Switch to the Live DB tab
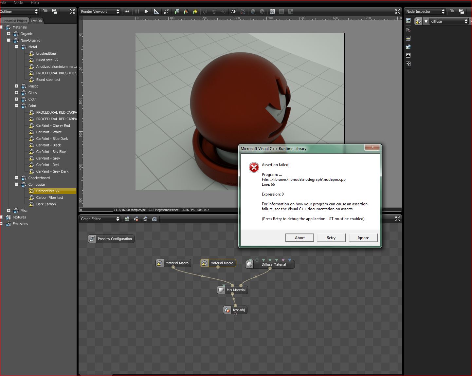 [x=36, y=21]
